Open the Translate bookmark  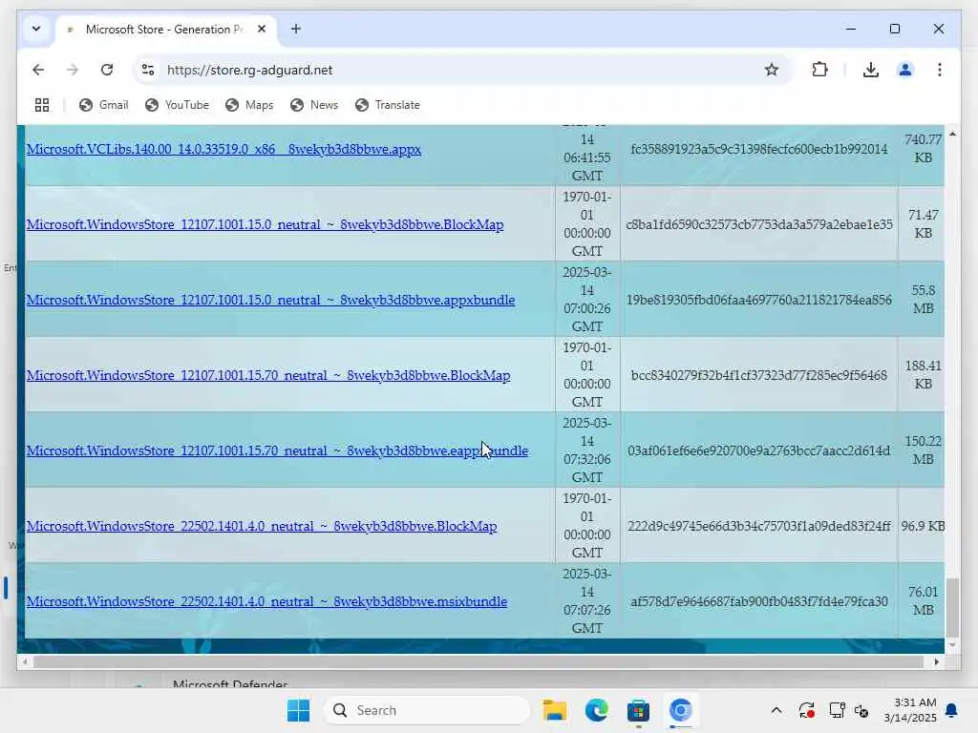tap(388, 105)
